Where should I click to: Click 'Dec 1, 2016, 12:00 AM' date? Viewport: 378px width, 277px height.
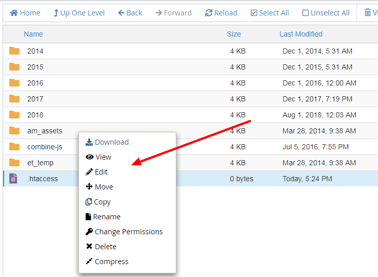pos(319,83)
